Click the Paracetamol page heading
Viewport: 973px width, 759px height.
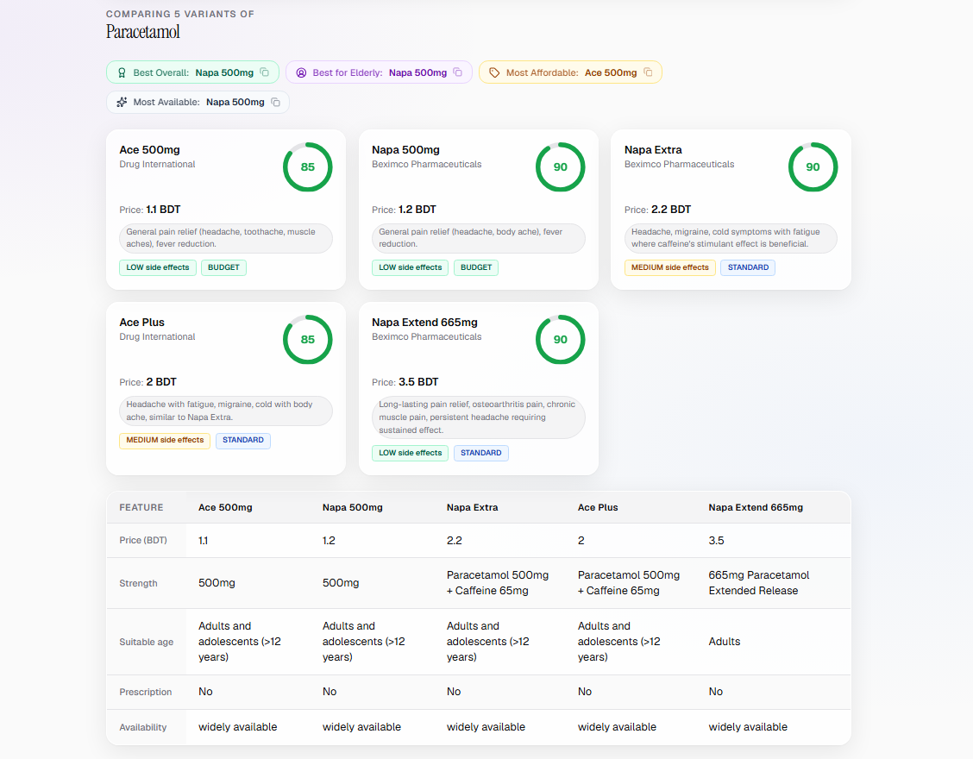point(142,32)
